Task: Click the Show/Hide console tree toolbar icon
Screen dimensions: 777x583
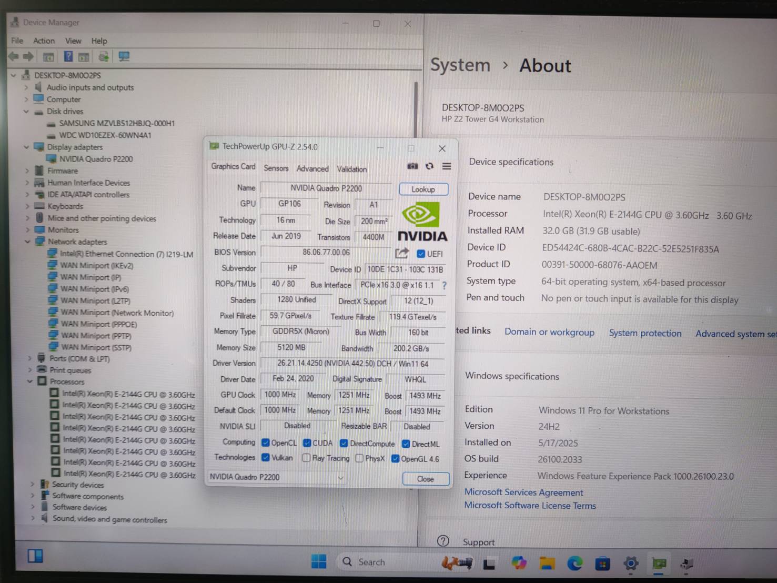Action: point(48,57)
